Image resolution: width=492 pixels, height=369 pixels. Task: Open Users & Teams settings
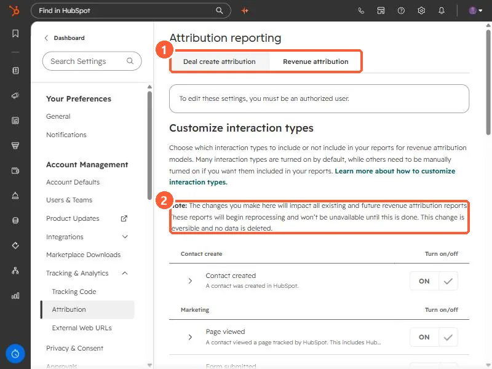tap(69, 200)
